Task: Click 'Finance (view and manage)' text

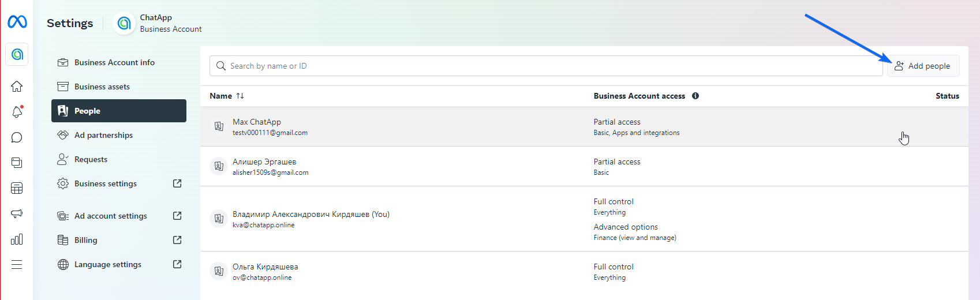Action: click(x=635, y=238)
